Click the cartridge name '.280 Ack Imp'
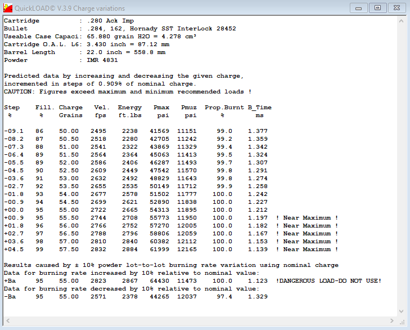The height and width of the screenshot is (330, 410). click(x=110, y=21)
